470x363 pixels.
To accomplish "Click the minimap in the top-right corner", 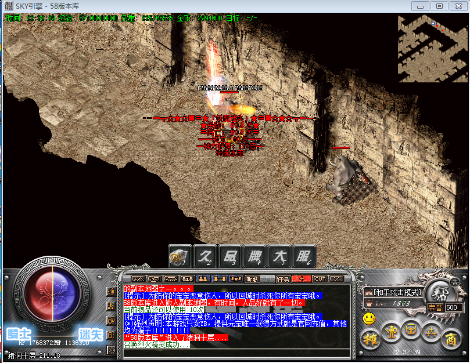I will (x=433, y=48).
